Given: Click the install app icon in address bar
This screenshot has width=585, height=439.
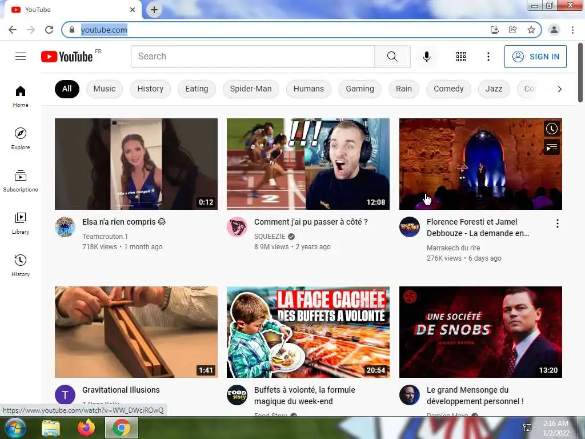Looking at the screenshot, I should tap(495, 30).
